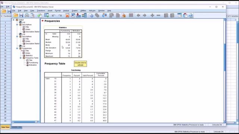239x134 pixels.
Task: Insert text using the last toolbar icon
Action: [191, 15]
